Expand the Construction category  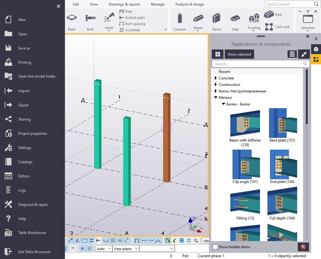coord(215,84)
